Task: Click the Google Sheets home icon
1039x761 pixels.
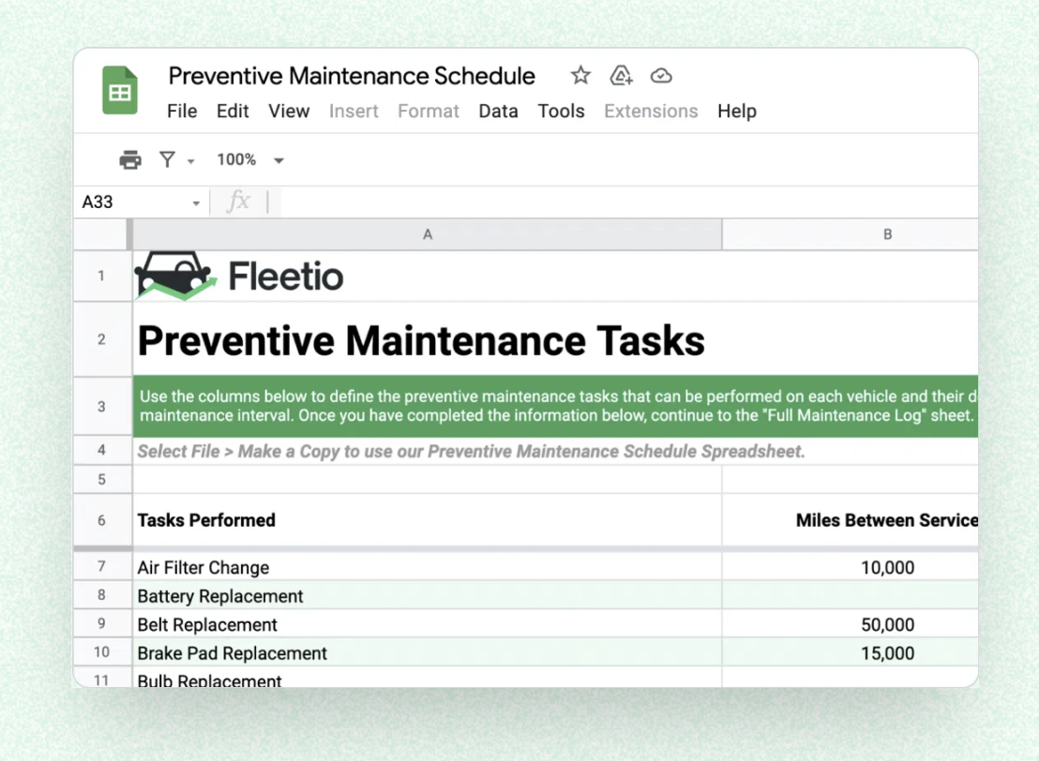Action: [x=120, y=92]
